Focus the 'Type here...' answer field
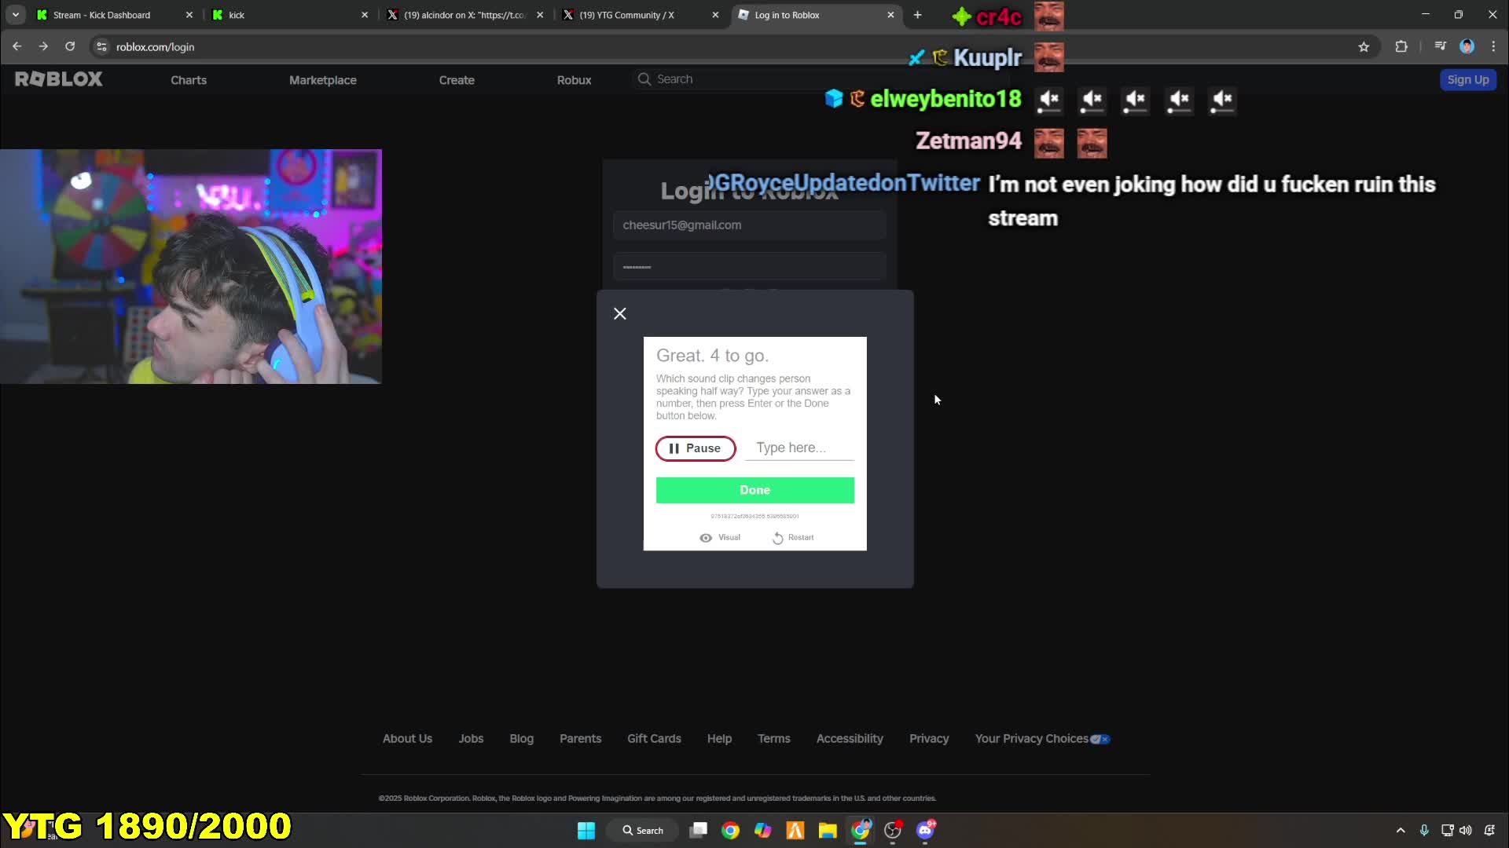The width and height of the screenshot is (1509, 848). click(799, 448)
